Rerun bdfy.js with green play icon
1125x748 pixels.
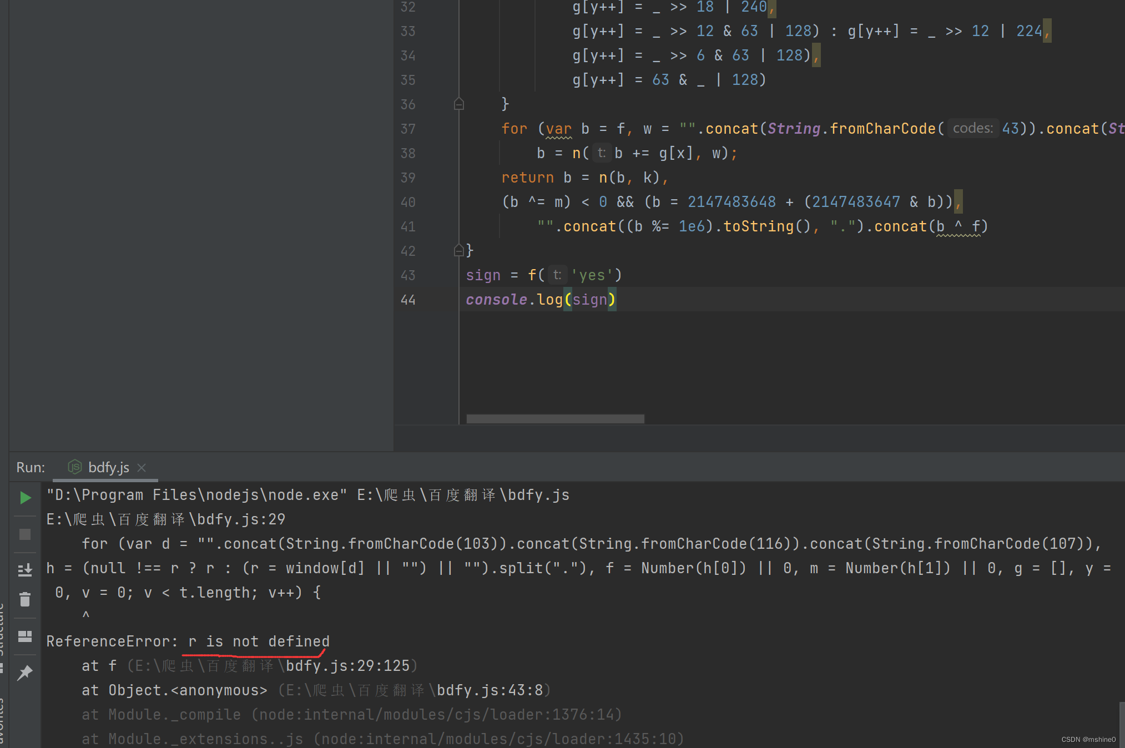tap(25, 498)
